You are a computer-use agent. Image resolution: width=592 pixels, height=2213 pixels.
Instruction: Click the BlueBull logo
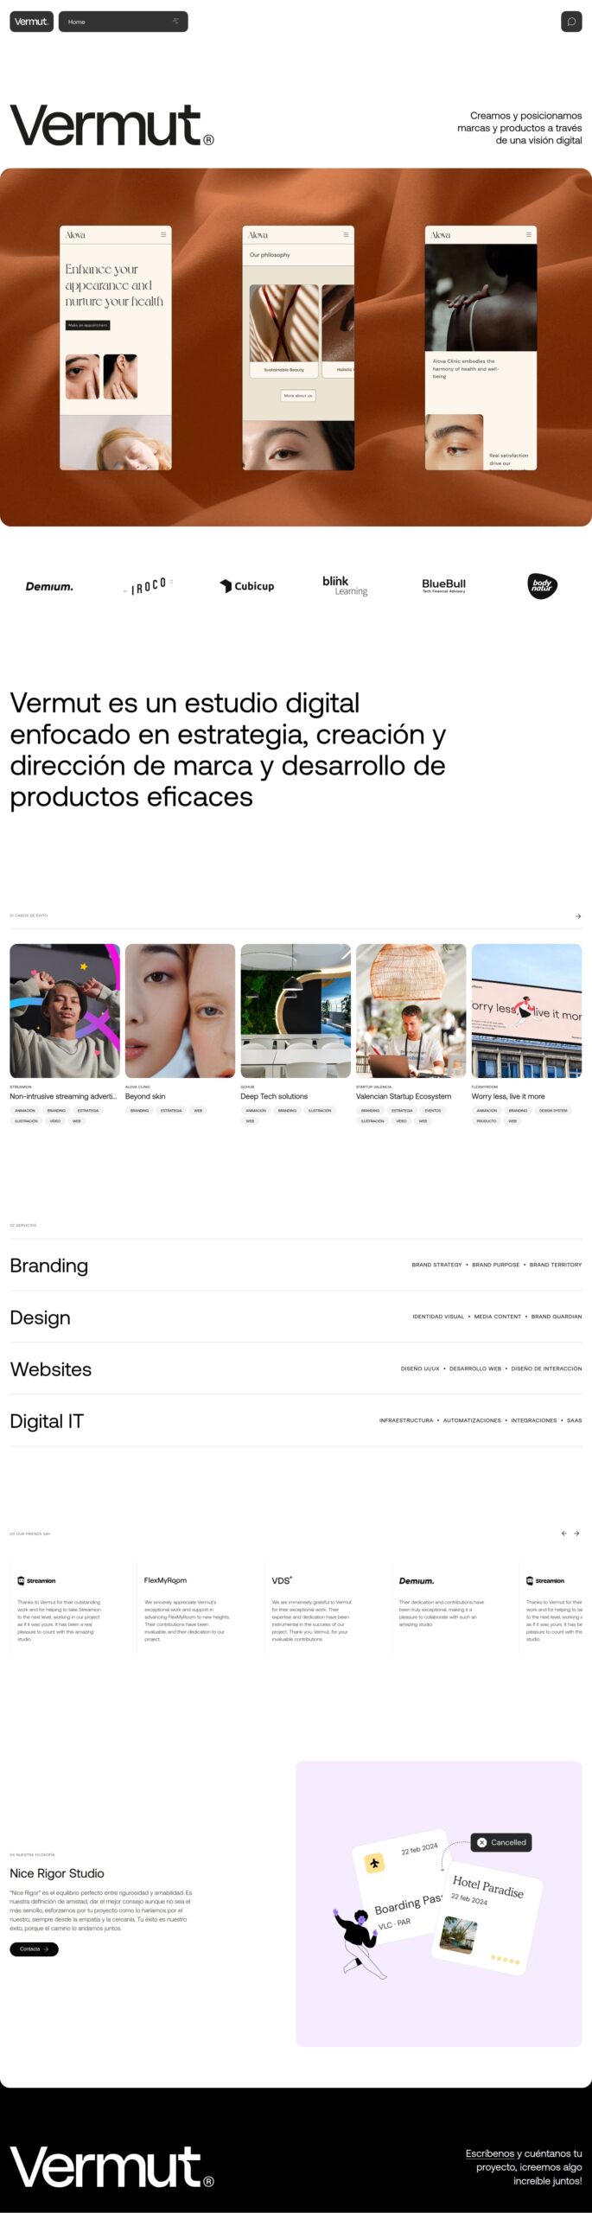443,585
